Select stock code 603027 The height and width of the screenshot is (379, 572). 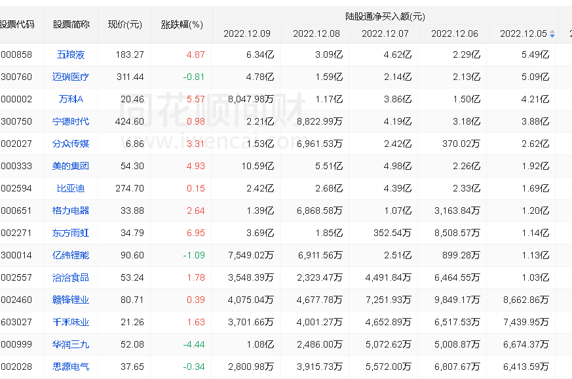(16, 322)
